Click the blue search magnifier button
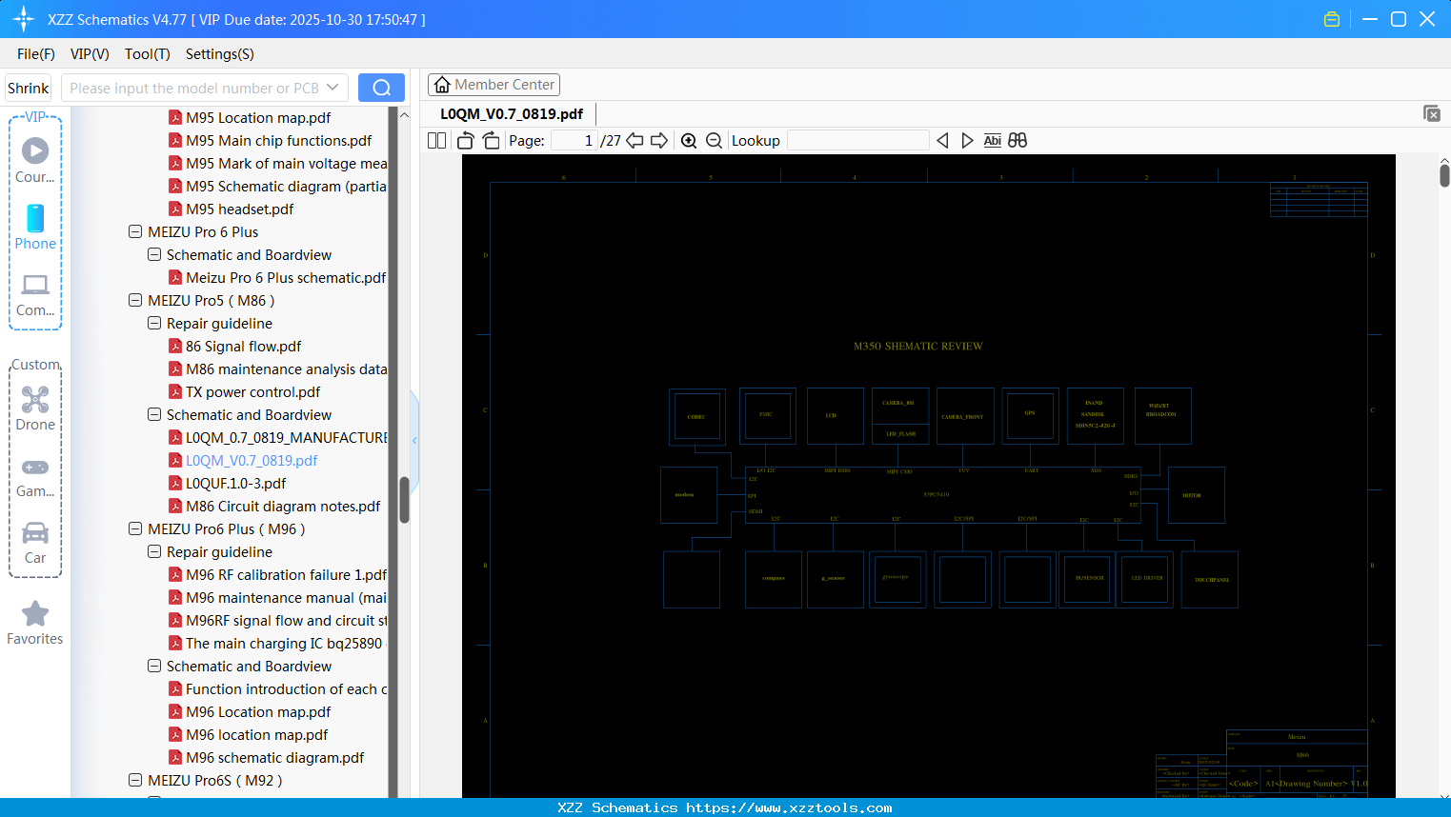Image resolution: width=1451 pixels, height=817 pixels. coord(381,87)
